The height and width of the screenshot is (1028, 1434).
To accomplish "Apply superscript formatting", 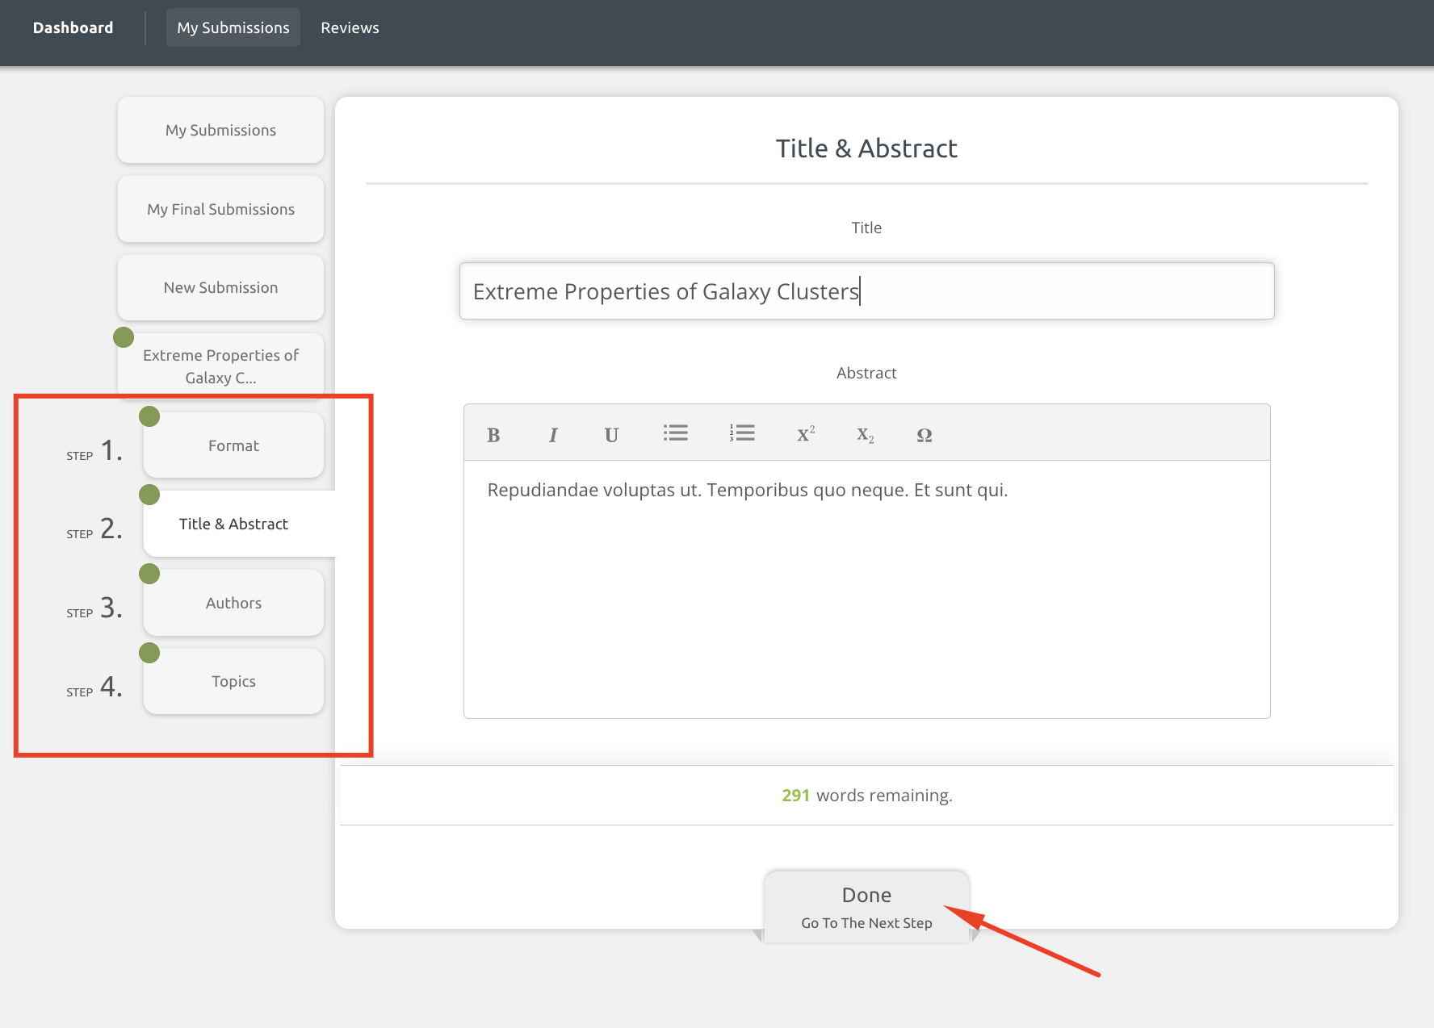I will [x=805, y=434].
